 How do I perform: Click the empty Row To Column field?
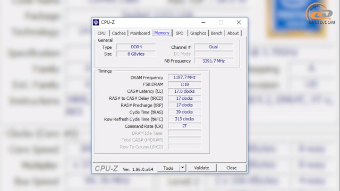coord(184,147)
